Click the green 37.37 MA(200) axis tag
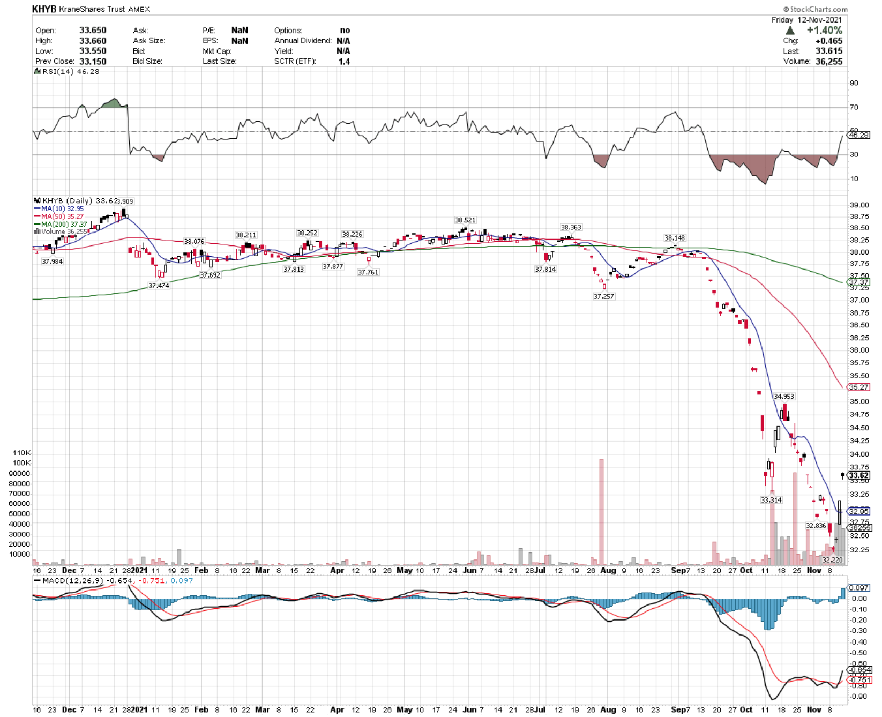Image resolution: width=882 pixels, height=717 pixels. [x=858, y=282]
